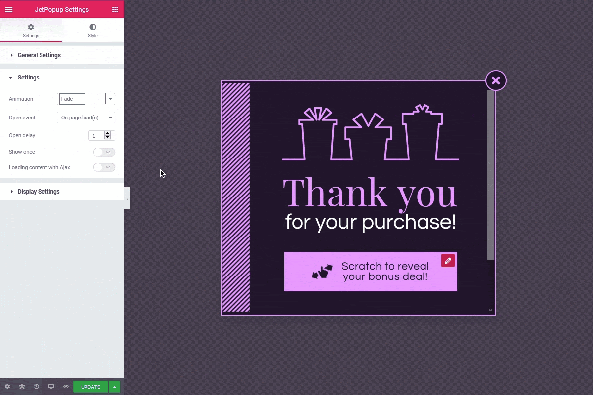The image size is (593, 395).
Task: Toggle the Show once switch
Action: coord(104,152)
